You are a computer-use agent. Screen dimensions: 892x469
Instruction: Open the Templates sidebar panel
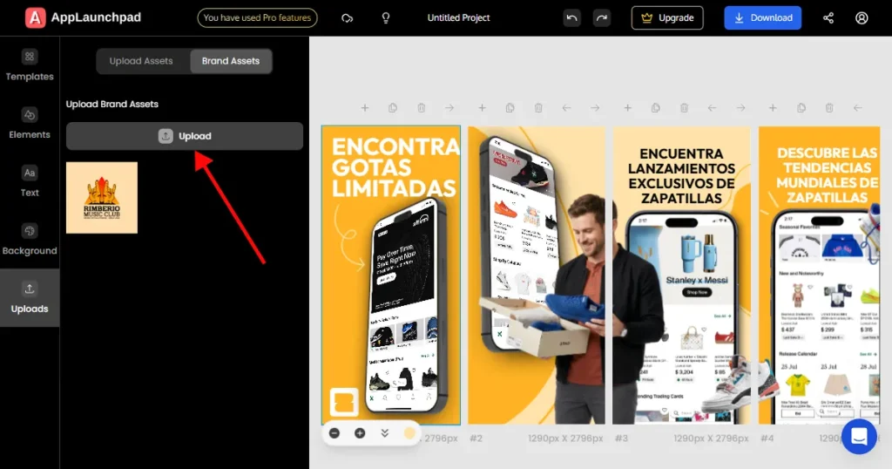coord(30,65)
